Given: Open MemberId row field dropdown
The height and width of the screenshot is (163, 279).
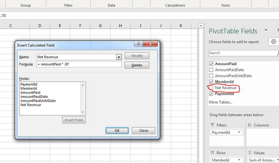Looking at the screenshot, I should (239, 160).
